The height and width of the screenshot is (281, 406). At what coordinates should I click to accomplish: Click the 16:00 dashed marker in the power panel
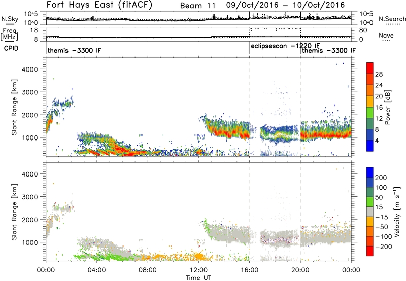tap(250, 107)
